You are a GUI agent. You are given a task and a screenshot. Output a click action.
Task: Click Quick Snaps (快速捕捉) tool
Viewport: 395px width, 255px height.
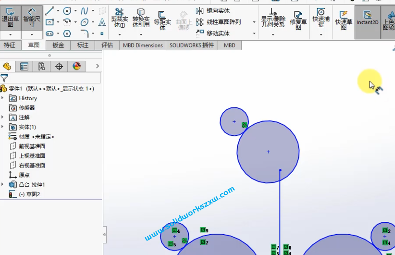(x=321, y=18)
